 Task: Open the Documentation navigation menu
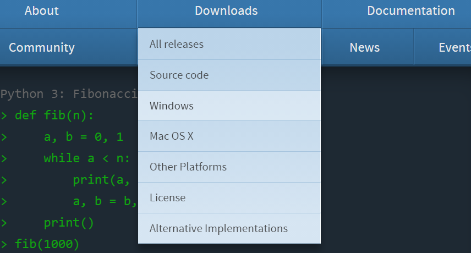tap(411, 11)
